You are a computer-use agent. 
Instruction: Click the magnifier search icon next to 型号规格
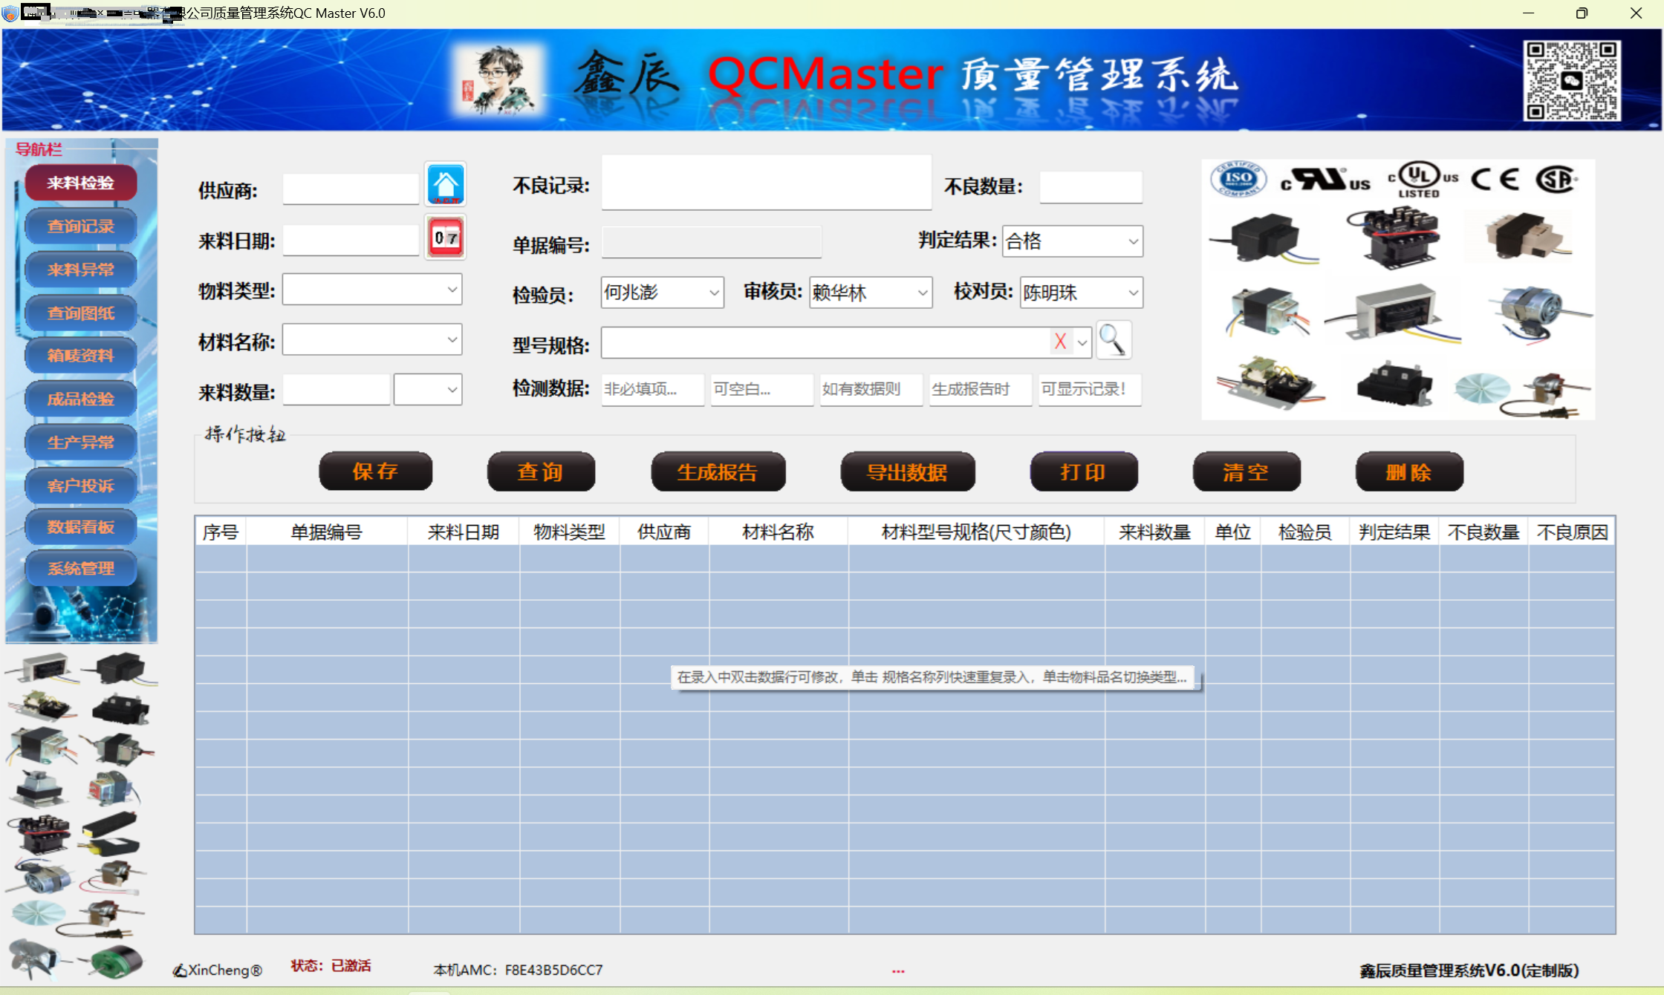[1112, 340]
